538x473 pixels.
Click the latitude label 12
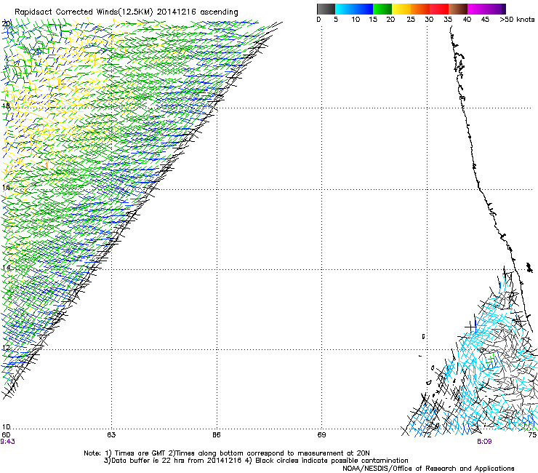(x=6, y=348)
